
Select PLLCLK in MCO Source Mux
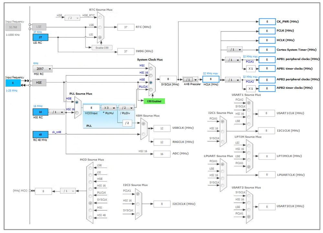click(90, 196)
